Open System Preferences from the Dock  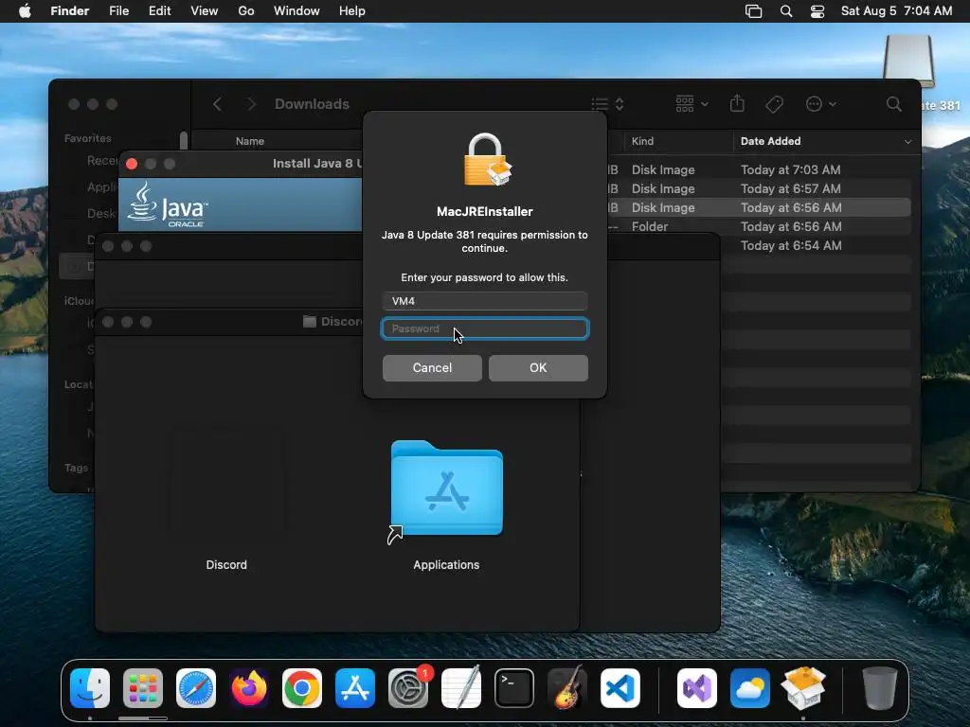point(408,688)
